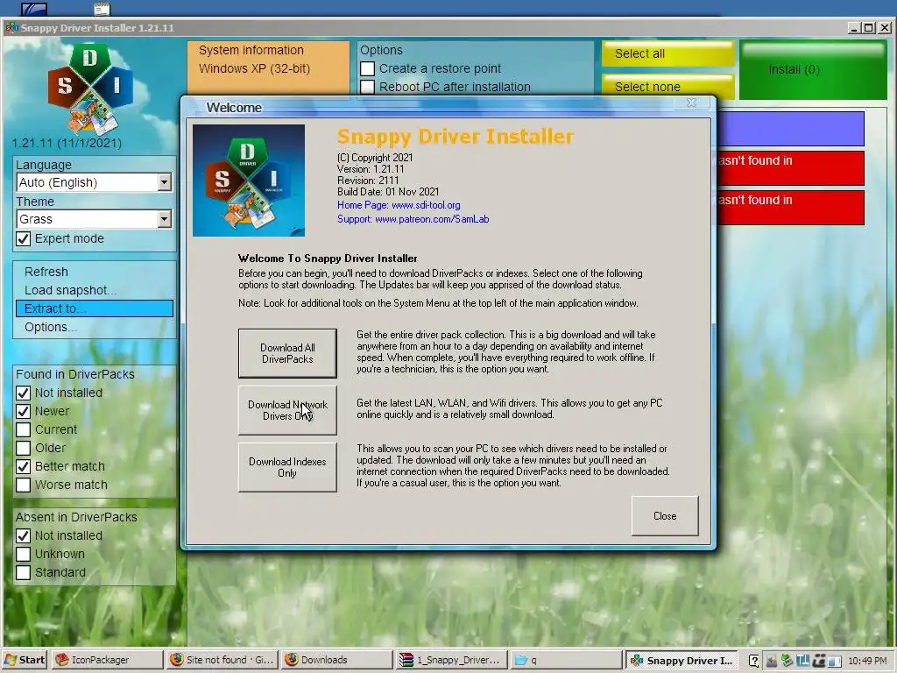897x673 pixels.
Task: Click the Close button in Welcome dialog
Action: [665, 516]
